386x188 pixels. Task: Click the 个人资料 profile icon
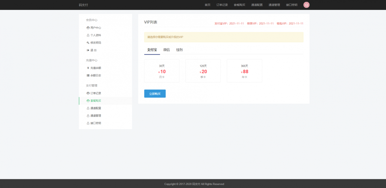(88, 35)
